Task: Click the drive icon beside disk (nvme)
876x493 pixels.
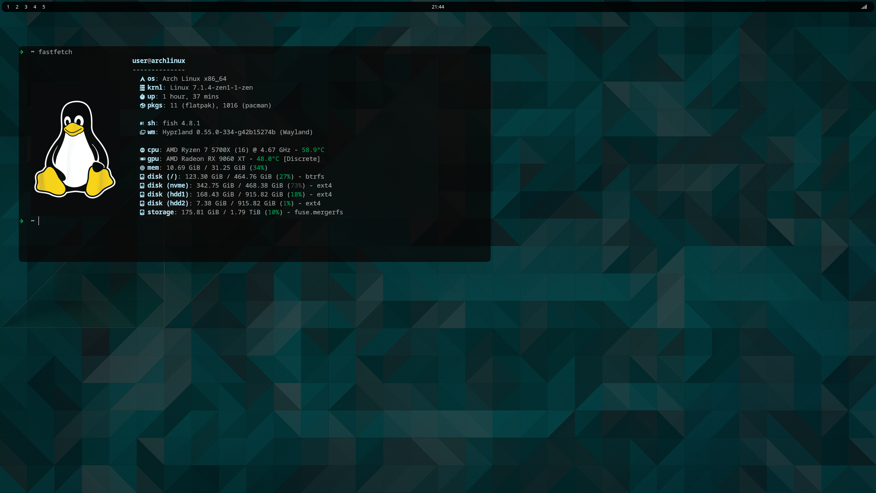Action: (142, 186)
